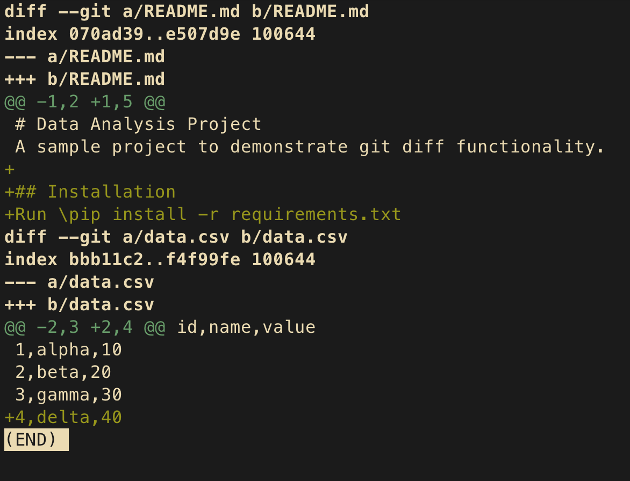
Task: Click the 2,beta,20 row
Action: 63,372
